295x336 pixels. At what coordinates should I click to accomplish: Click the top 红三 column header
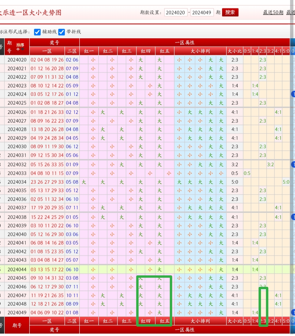click(x=127, y=51)
